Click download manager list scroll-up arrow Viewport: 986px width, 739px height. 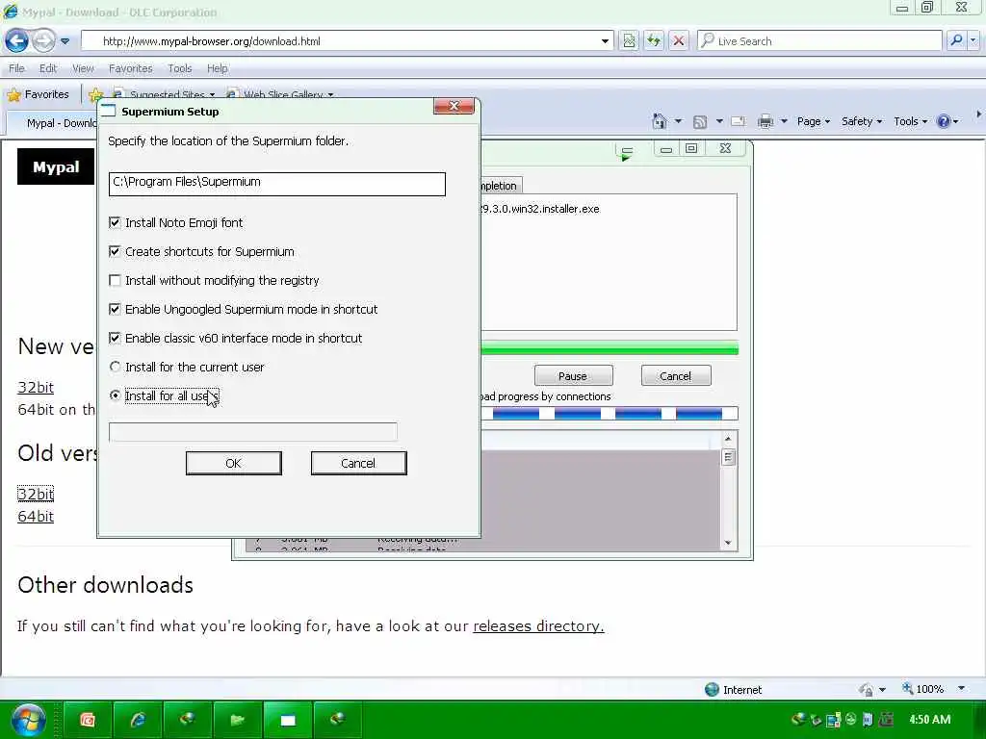coord(728,439)
